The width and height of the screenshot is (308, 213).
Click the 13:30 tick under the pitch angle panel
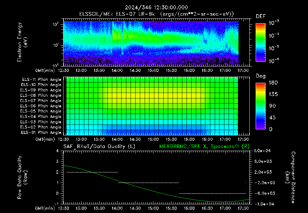pos(99,139)
